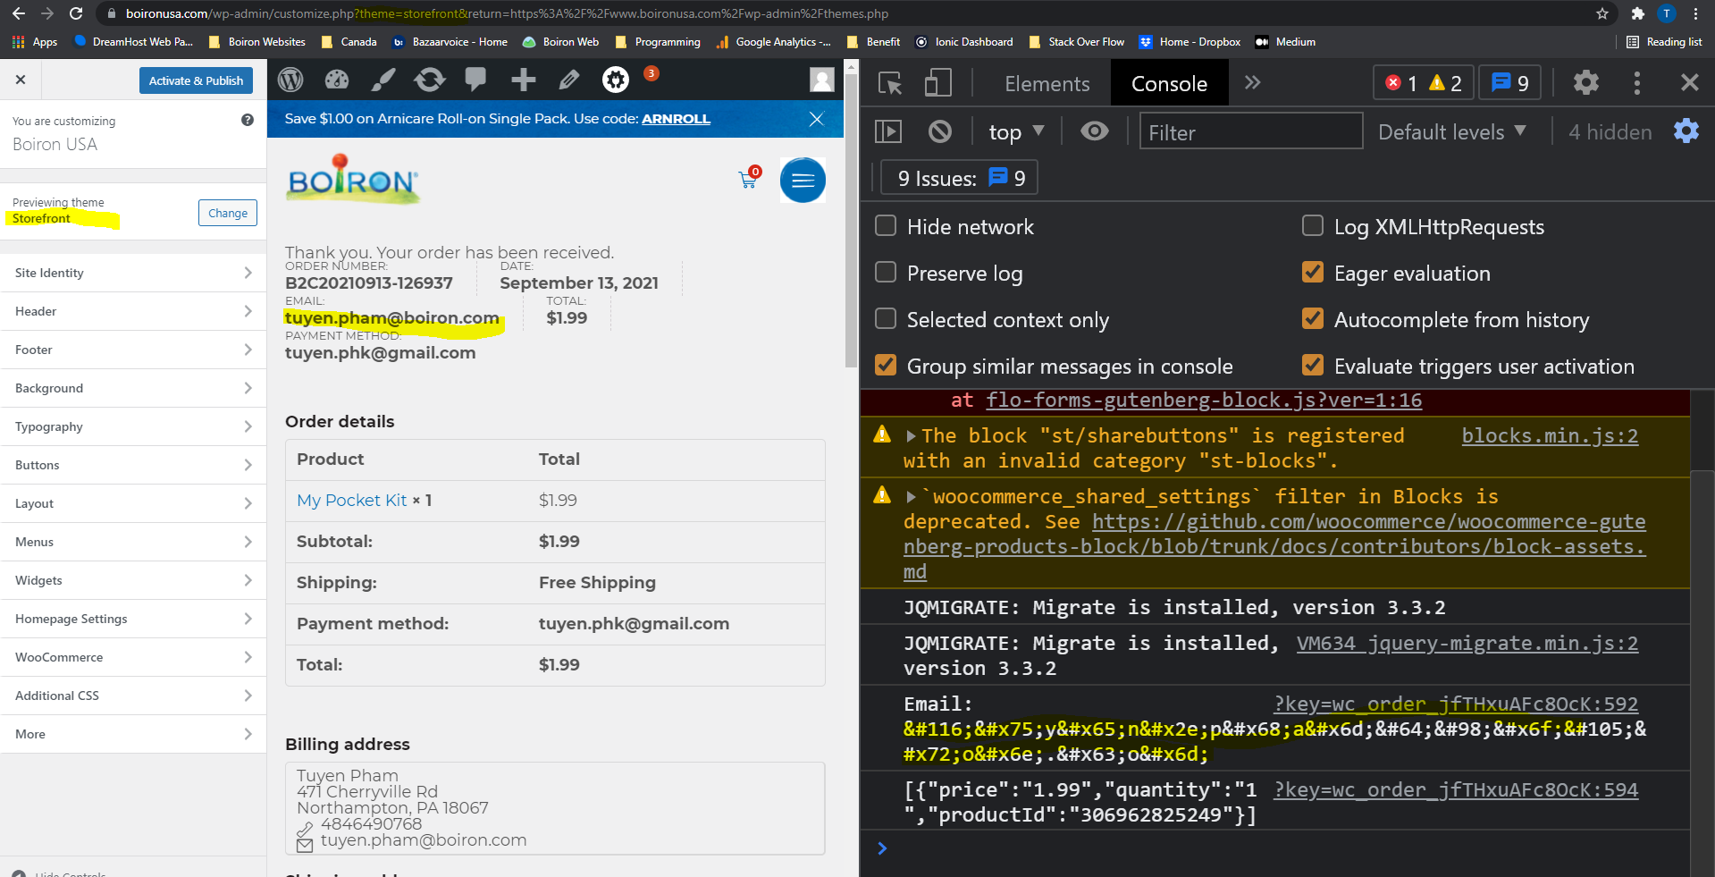Click ARNROLL promo code link

pos(676,119)
